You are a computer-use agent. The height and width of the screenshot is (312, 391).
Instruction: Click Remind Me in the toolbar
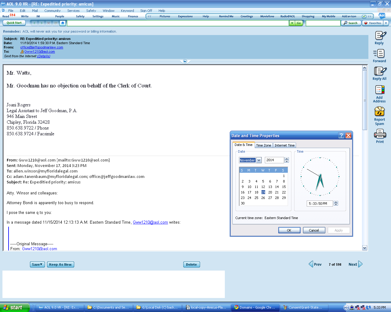pos(226,16)
